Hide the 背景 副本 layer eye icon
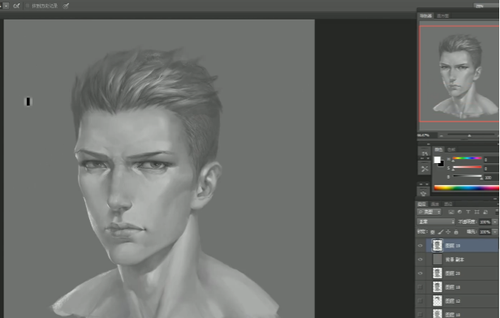The image size is (500, 318). pyautogui.click(x=420, y=260)
